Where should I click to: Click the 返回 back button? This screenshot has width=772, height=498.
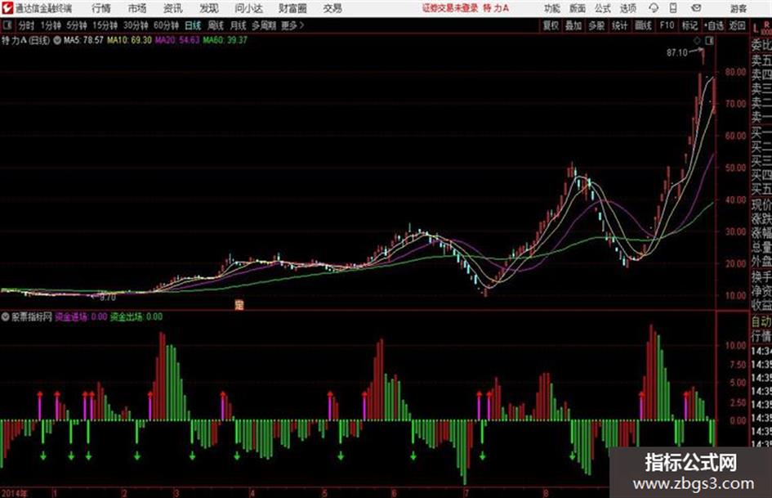737,25
